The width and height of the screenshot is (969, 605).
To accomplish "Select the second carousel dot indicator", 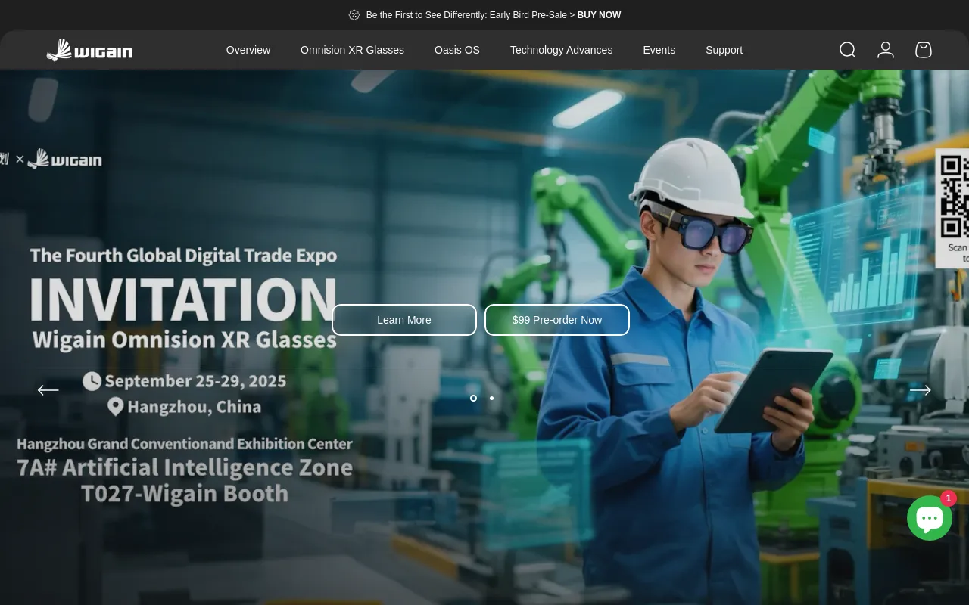I will [491, 398].
